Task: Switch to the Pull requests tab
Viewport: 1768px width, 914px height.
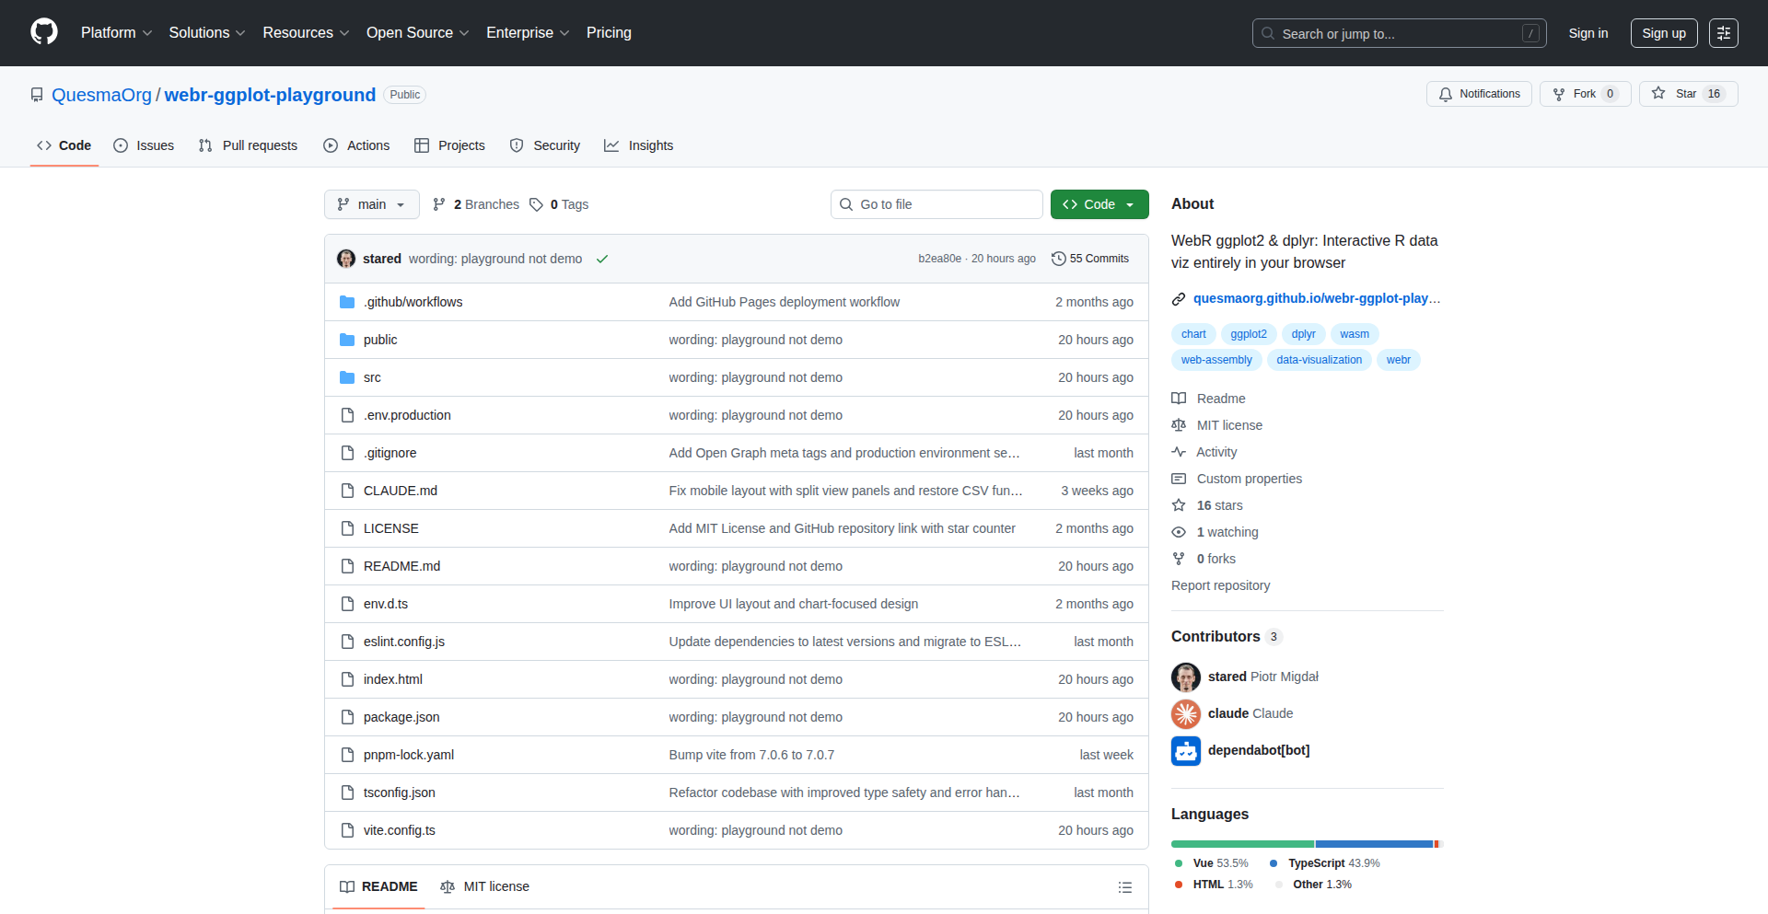Action: tap(248, 145)
